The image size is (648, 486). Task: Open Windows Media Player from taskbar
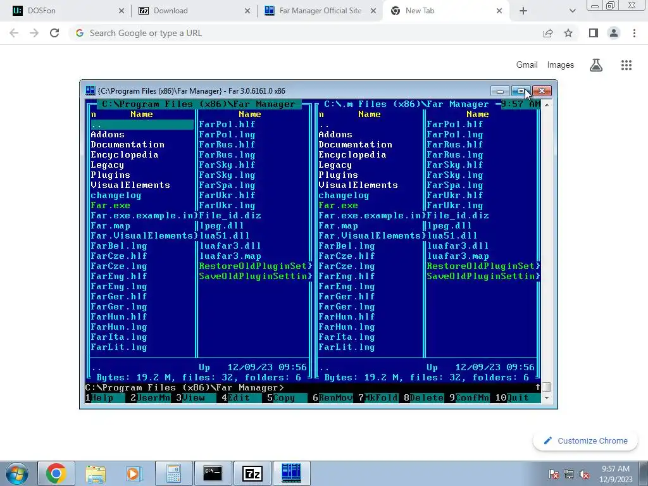[134, 473]
